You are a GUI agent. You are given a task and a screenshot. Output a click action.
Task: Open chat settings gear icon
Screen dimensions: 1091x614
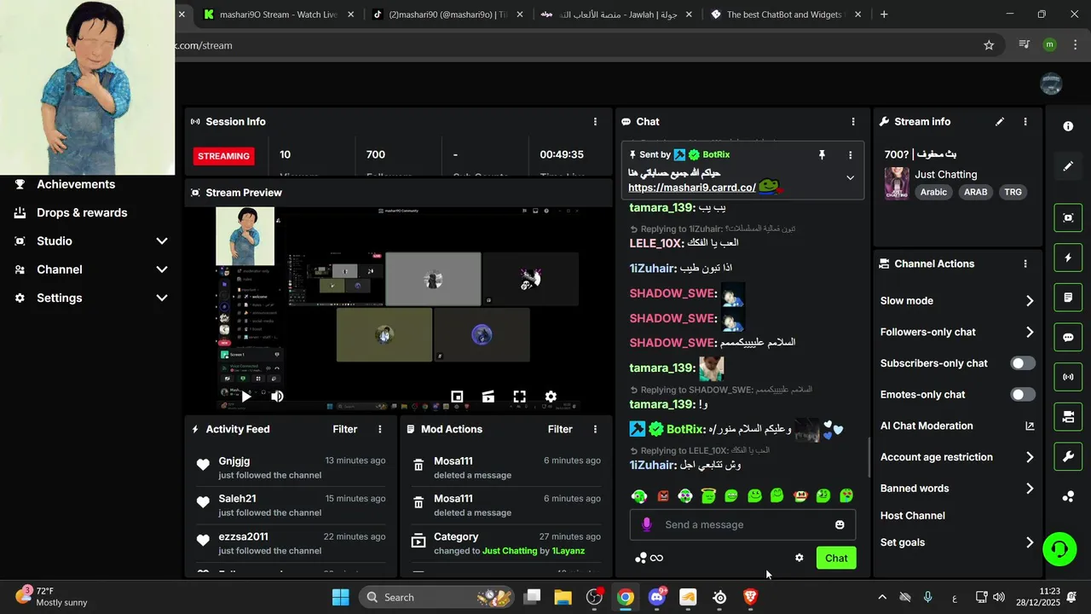coord(799,558)
